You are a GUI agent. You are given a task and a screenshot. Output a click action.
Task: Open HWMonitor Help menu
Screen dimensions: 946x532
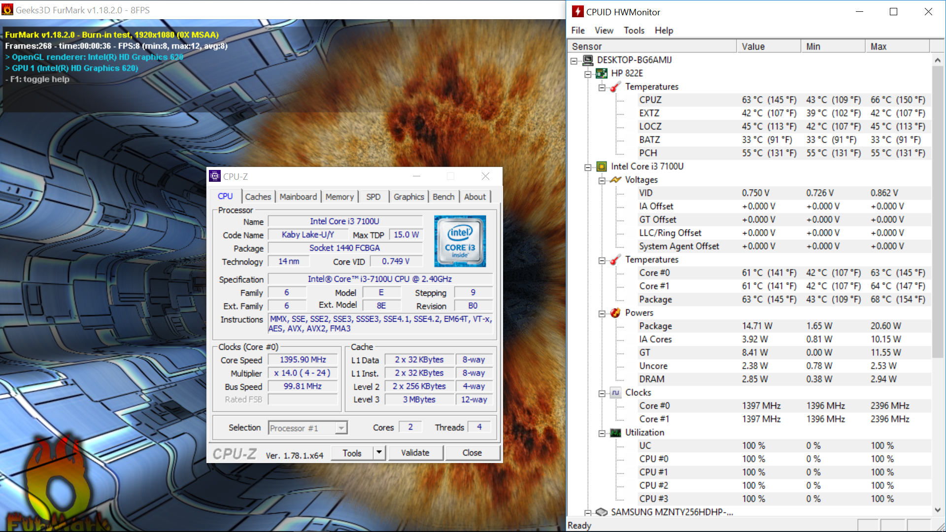tap(664, 31)
